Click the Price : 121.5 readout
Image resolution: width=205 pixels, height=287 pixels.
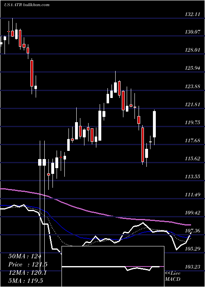click(28, 264)
